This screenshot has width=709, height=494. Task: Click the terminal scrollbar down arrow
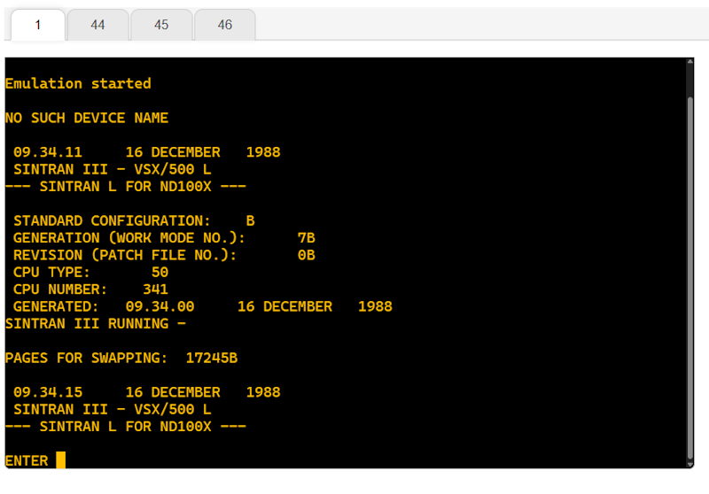coord(690,462)
